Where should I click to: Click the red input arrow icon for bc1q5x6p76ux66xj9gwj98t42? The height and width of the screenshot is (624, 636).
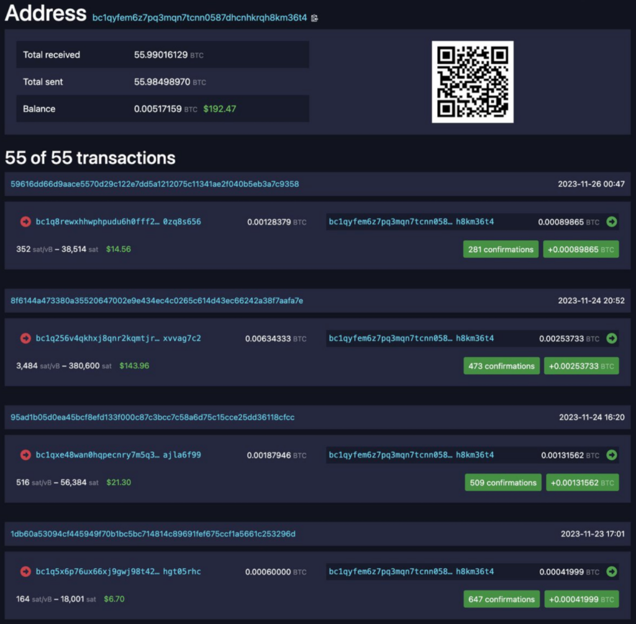point(25,572)
